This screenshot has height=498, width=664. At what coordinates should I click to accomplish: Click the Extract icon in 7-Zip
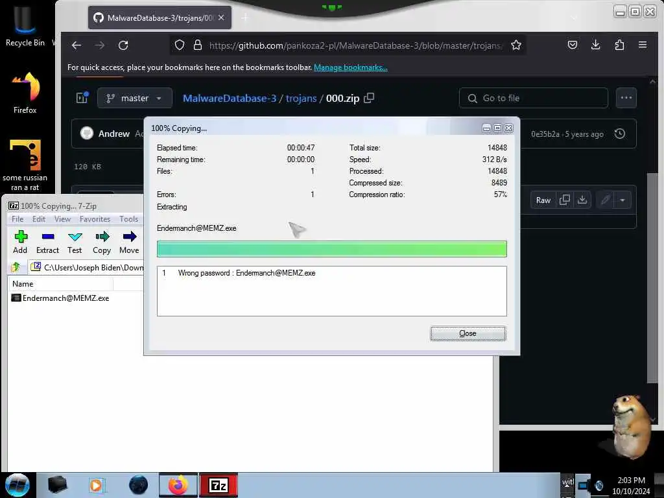pos(47,243)
